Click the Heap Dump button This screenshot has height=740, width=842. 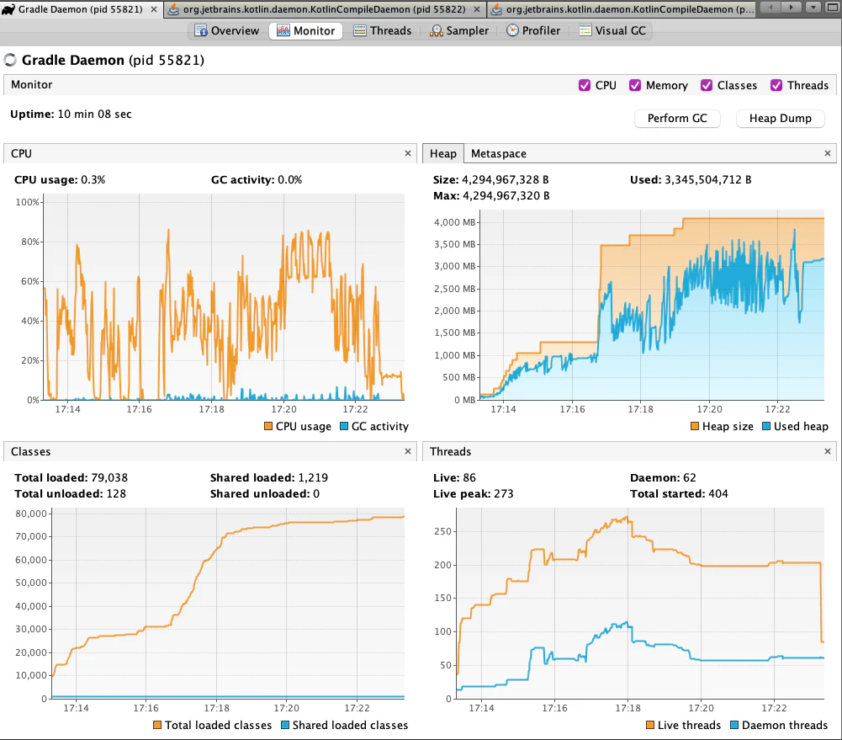point(780,118)
